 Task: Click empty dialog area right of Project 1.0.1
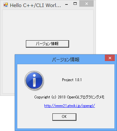pyautogui.click(x=98, y=80)
